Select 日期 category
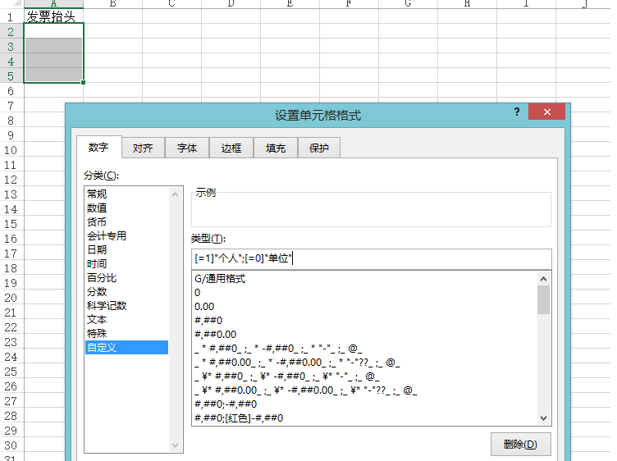Screen dimensions: 617x461 click(x=126, y=249)
